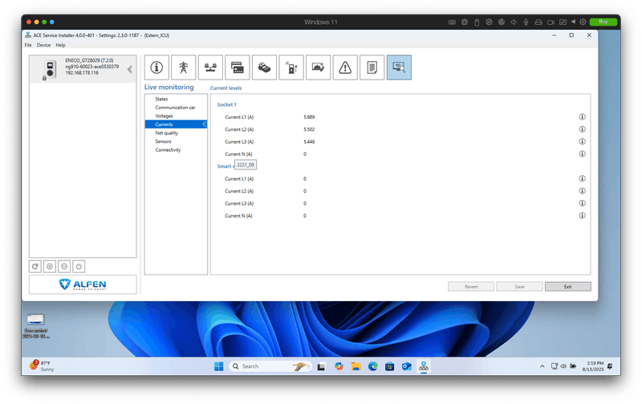Screen dimensions: 642x404
Task: Expand hidden system tray icons chevron
Action: (x=542, y=366)
